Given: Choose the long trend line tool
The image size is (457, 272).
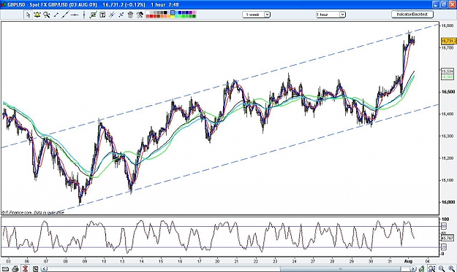Looking at the screenshot, I should (65, 15).
